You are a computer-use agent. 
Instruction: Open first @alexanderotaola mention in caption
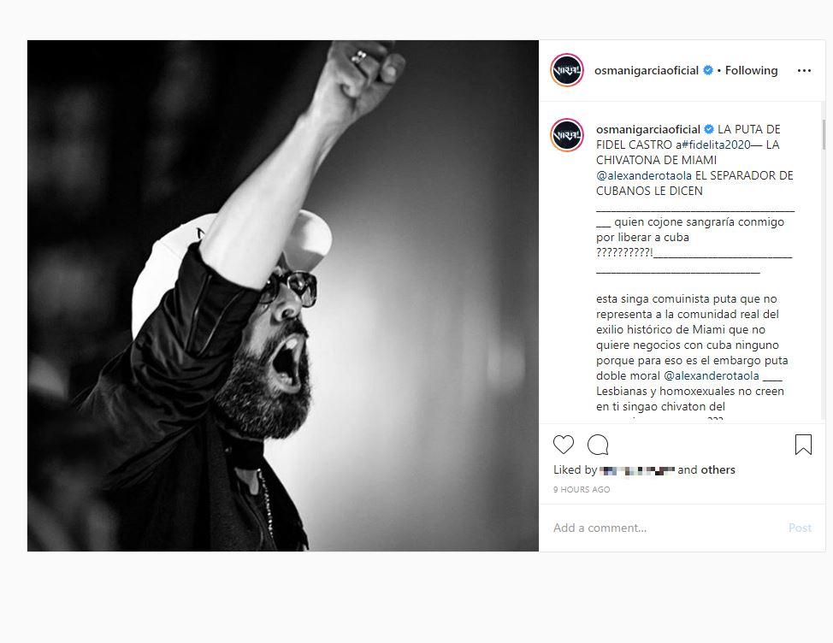[x=644, y=175]
